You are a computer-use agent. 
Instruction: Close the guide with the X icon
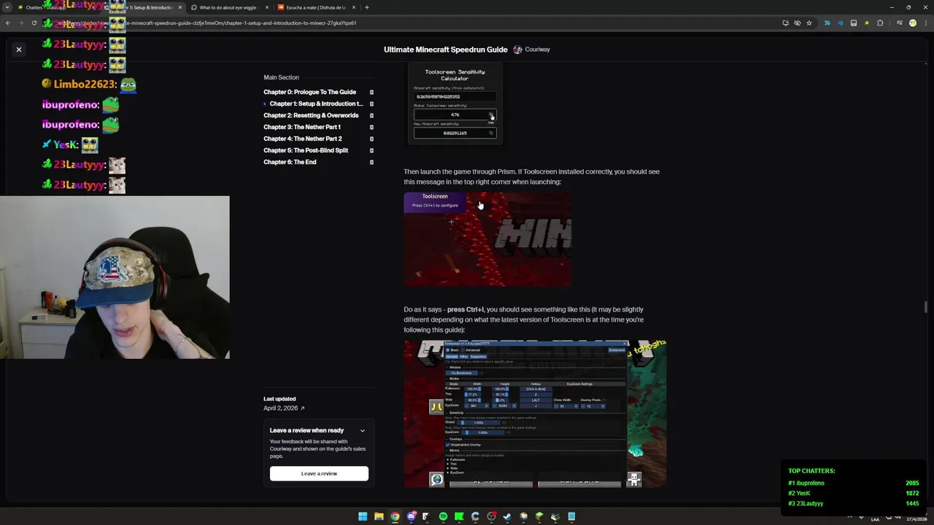click(x=19, y=50)
